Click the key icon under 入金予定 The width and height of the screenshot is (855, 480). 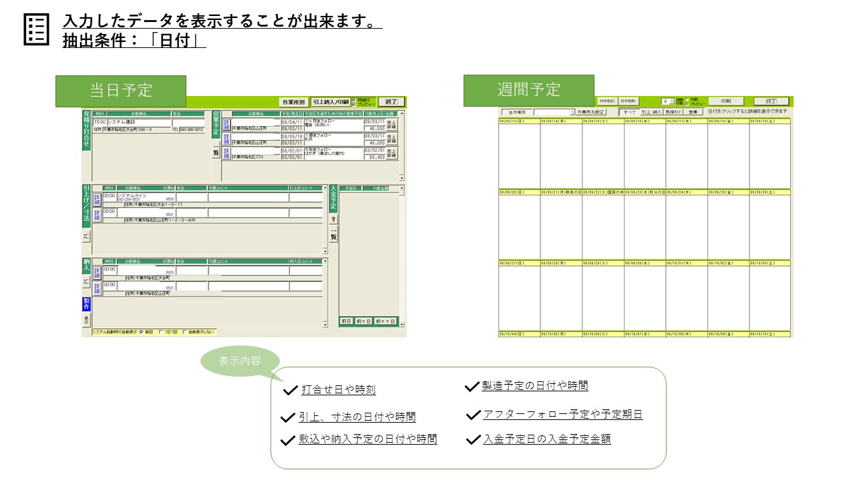pos(333,219)
